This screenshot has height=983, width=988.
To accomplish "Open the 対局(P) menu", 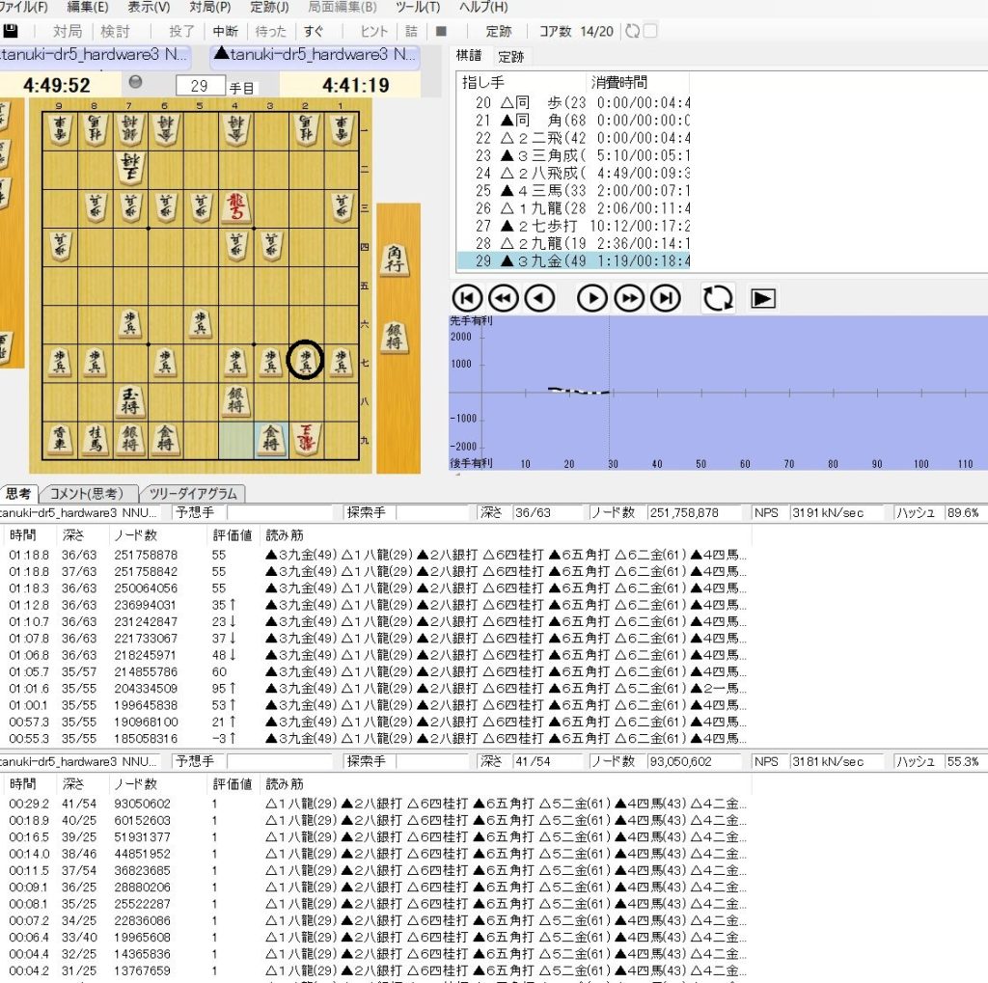I will click(x=209, y=8).
